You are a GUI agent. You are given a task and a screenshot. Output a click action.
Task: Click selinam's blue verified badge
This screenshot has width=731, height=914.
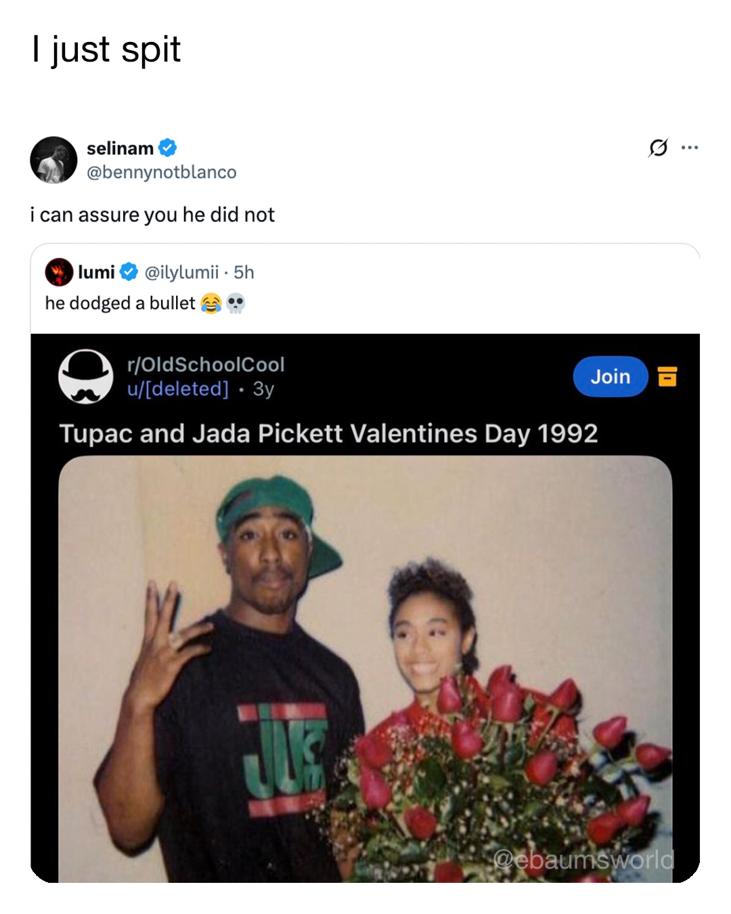click(166, 148)
